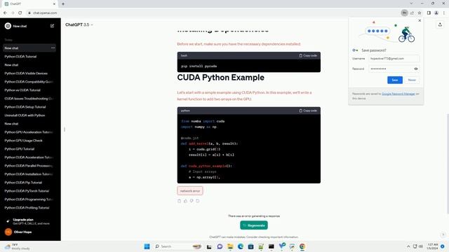Open the ChatGPT logo New chat button

point(15,26)
